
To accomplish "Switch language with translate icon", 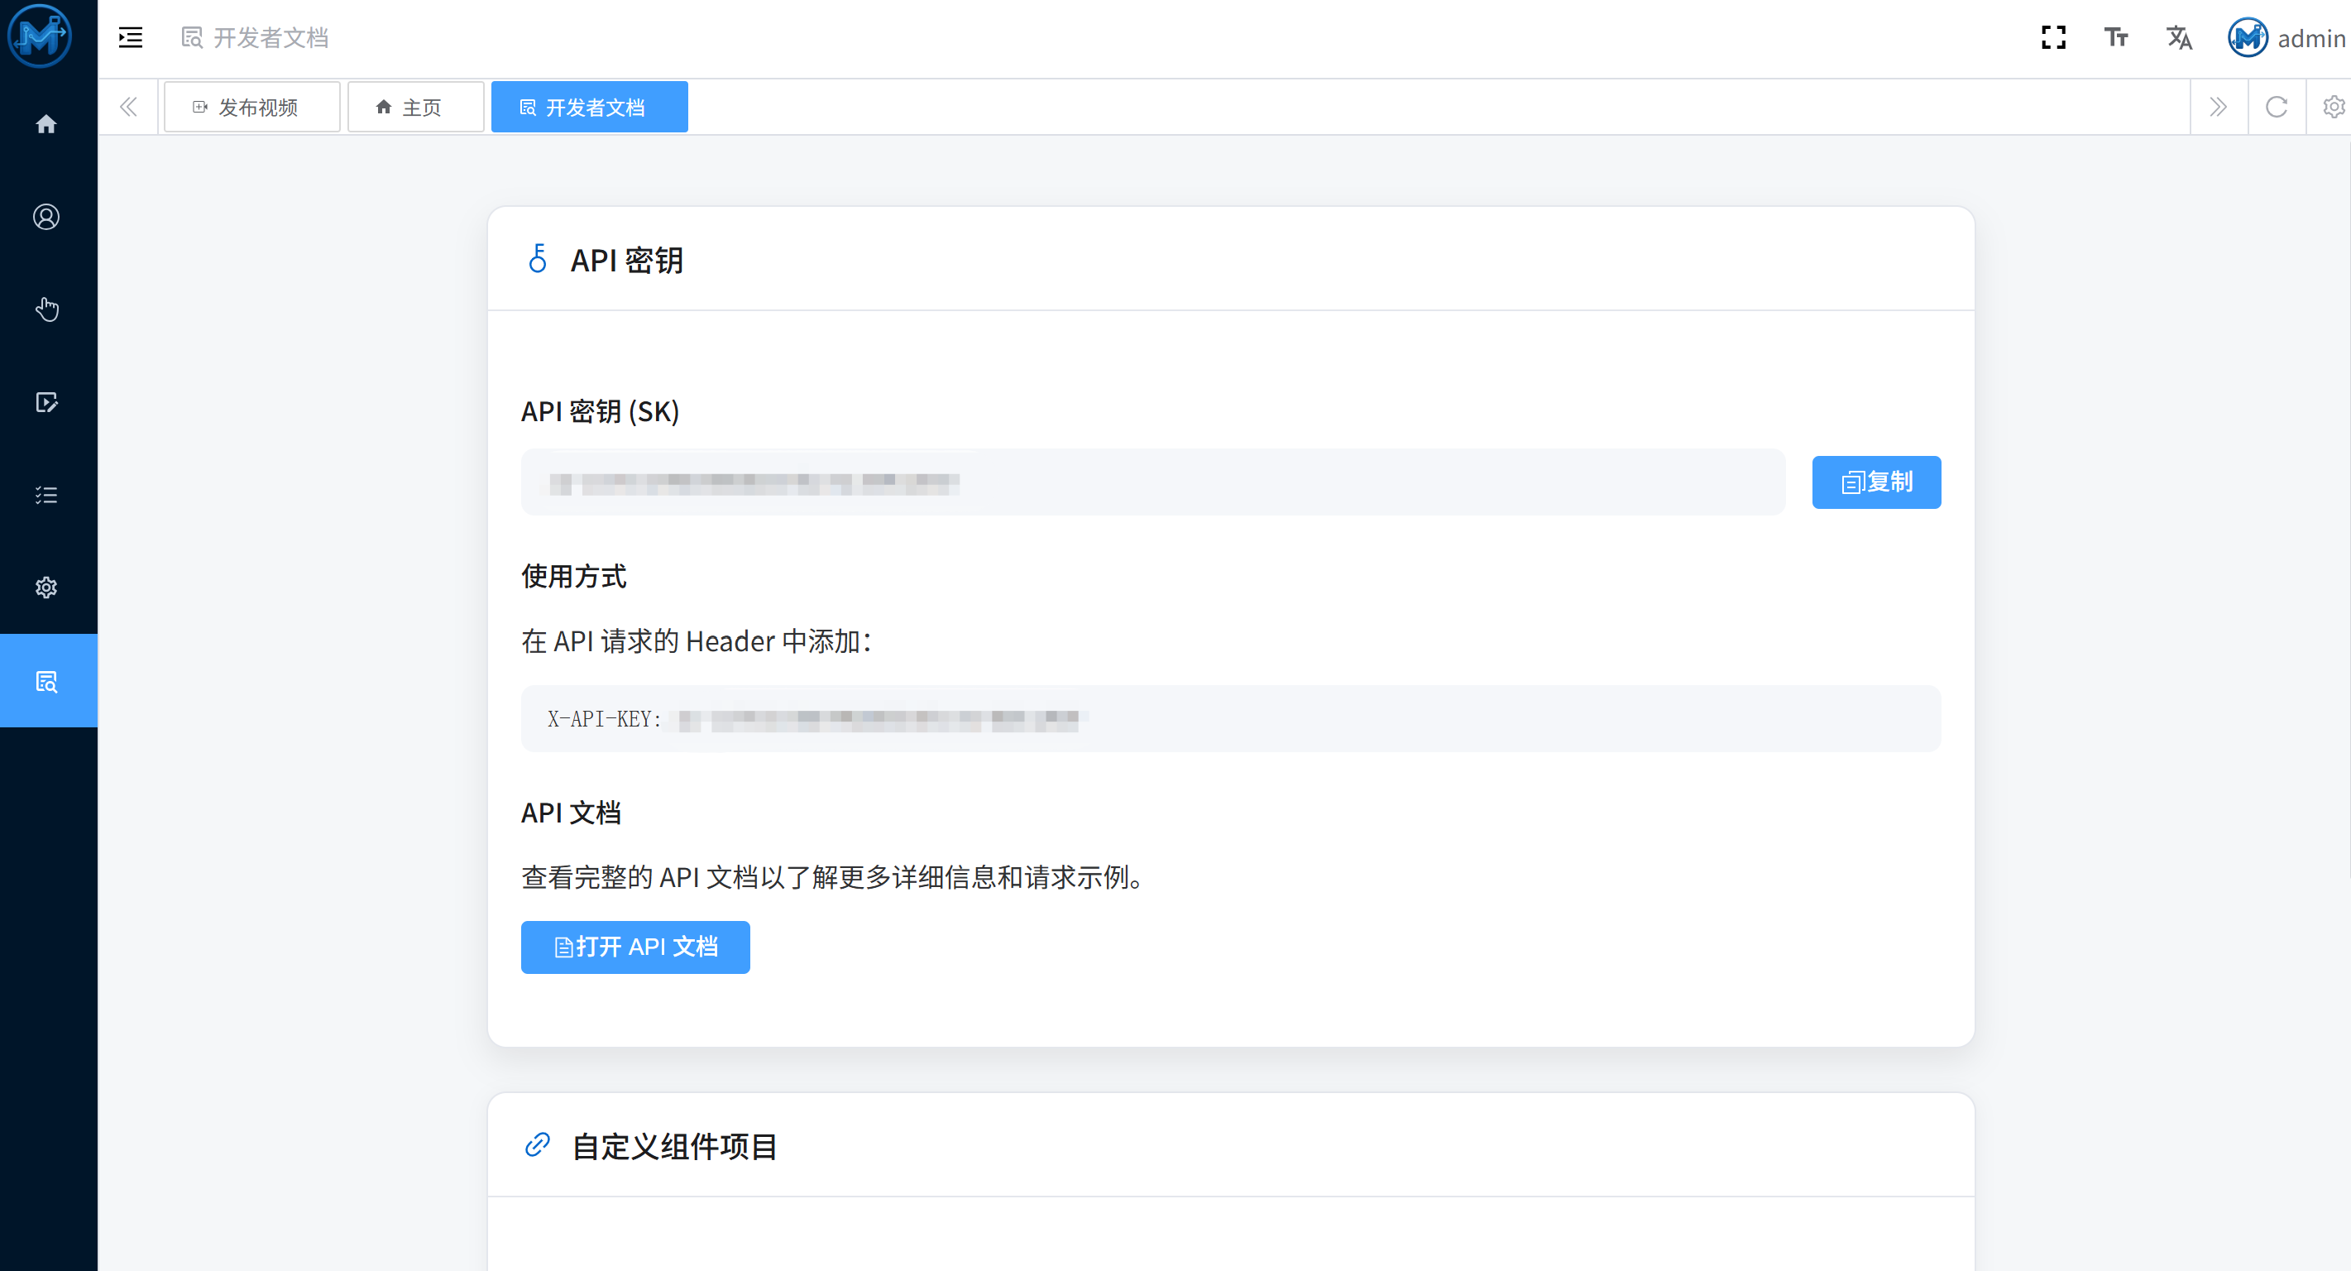I will pos(2180,37).
